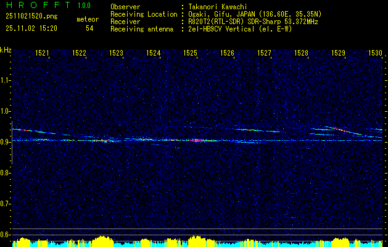Click the 1530 time marker

[x=376, y=54]
